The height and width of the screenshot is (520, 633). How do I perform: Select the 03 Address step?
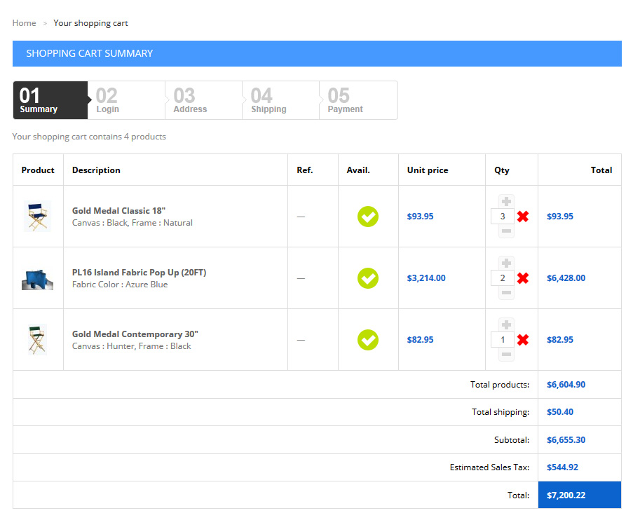click(203, 100)
